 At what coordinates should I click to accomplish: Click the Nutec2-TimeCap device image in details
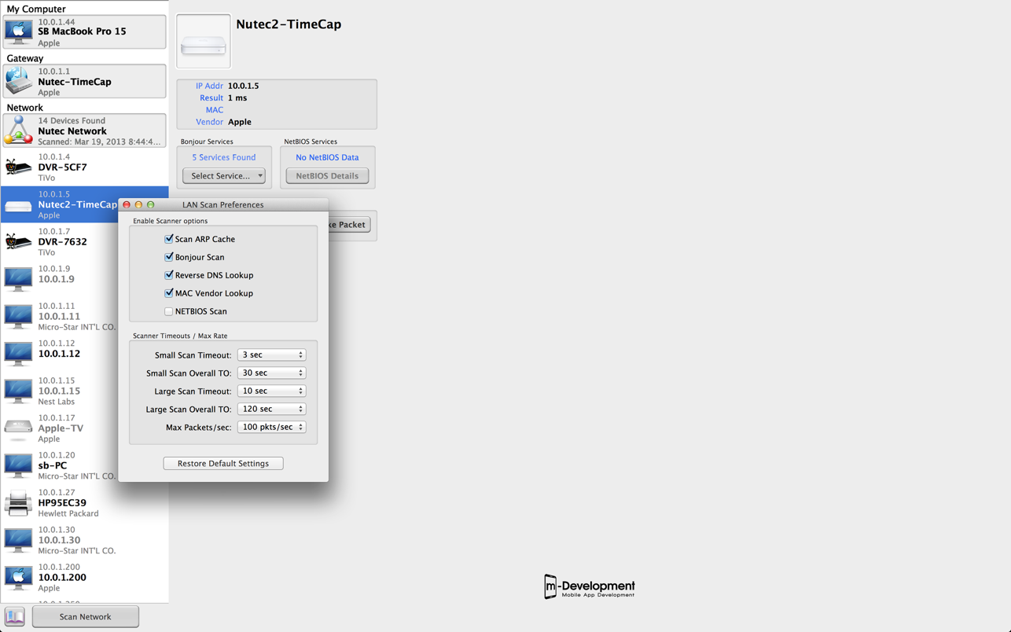tap(204, 42)
